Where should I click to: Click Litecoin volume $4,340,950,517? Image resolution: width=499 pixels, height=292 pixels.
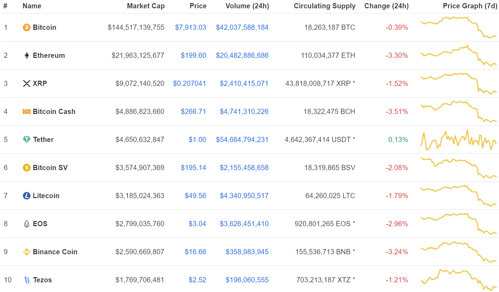(x=244, y=196)
